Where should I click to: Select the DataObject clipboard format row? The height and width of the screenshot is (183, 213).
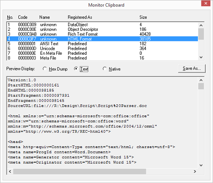pos(102,24)
